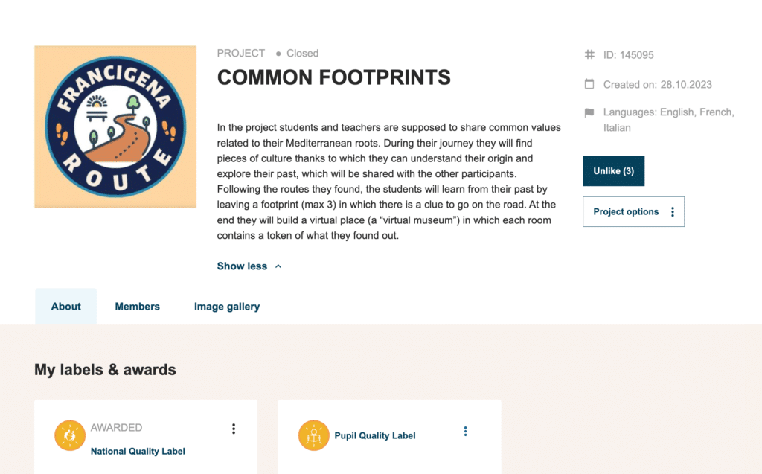This screenshot has height=474, width=762.
Task: Click the hashtag ID icon
Action: (x=589, y=54)
